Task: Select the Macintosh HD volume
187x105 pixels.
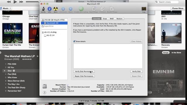Action: coord(54,23)
